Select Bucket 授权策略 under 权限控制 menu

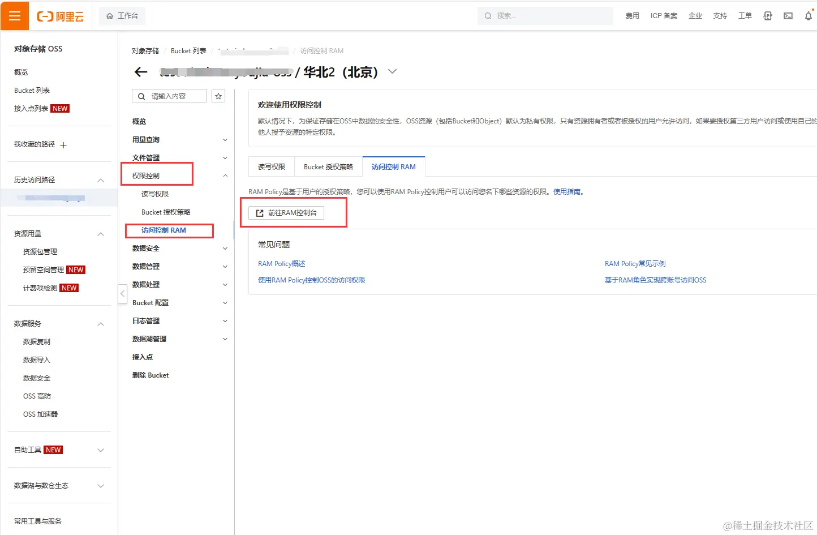coord(166,212)
